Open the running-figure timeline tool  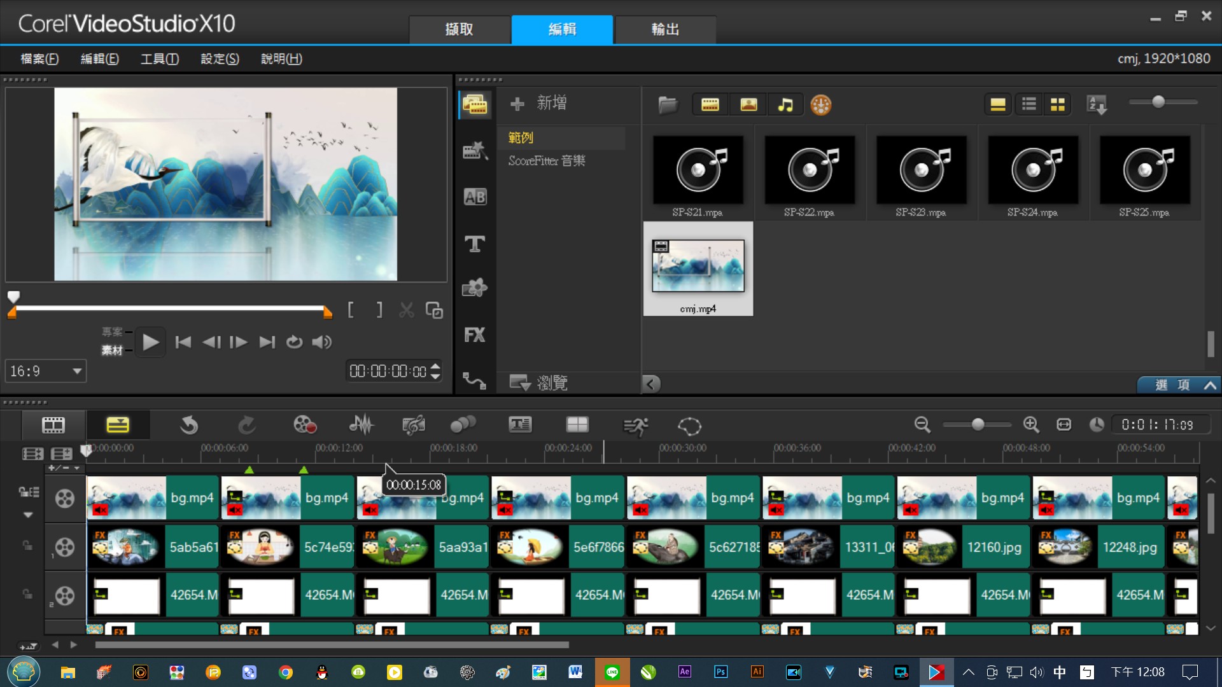(x=635, y=426)
